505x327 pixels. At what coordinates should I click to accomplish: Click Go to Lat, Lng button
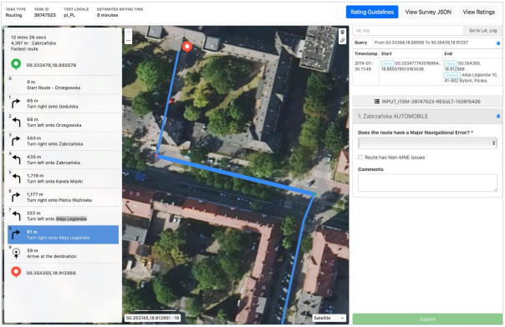[482, 31]
